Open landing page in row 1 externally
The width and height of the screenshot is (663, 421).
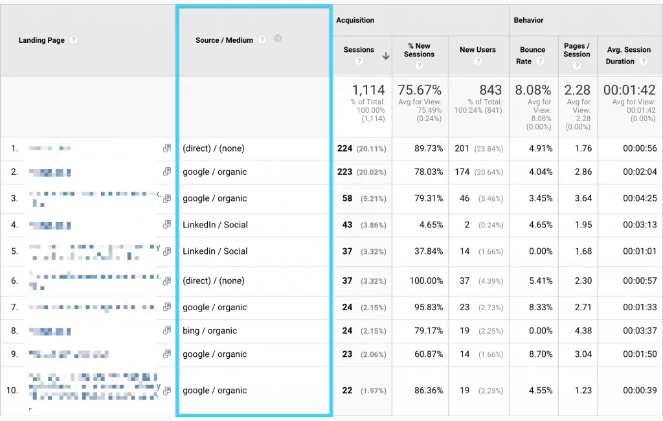click(167, 148)
